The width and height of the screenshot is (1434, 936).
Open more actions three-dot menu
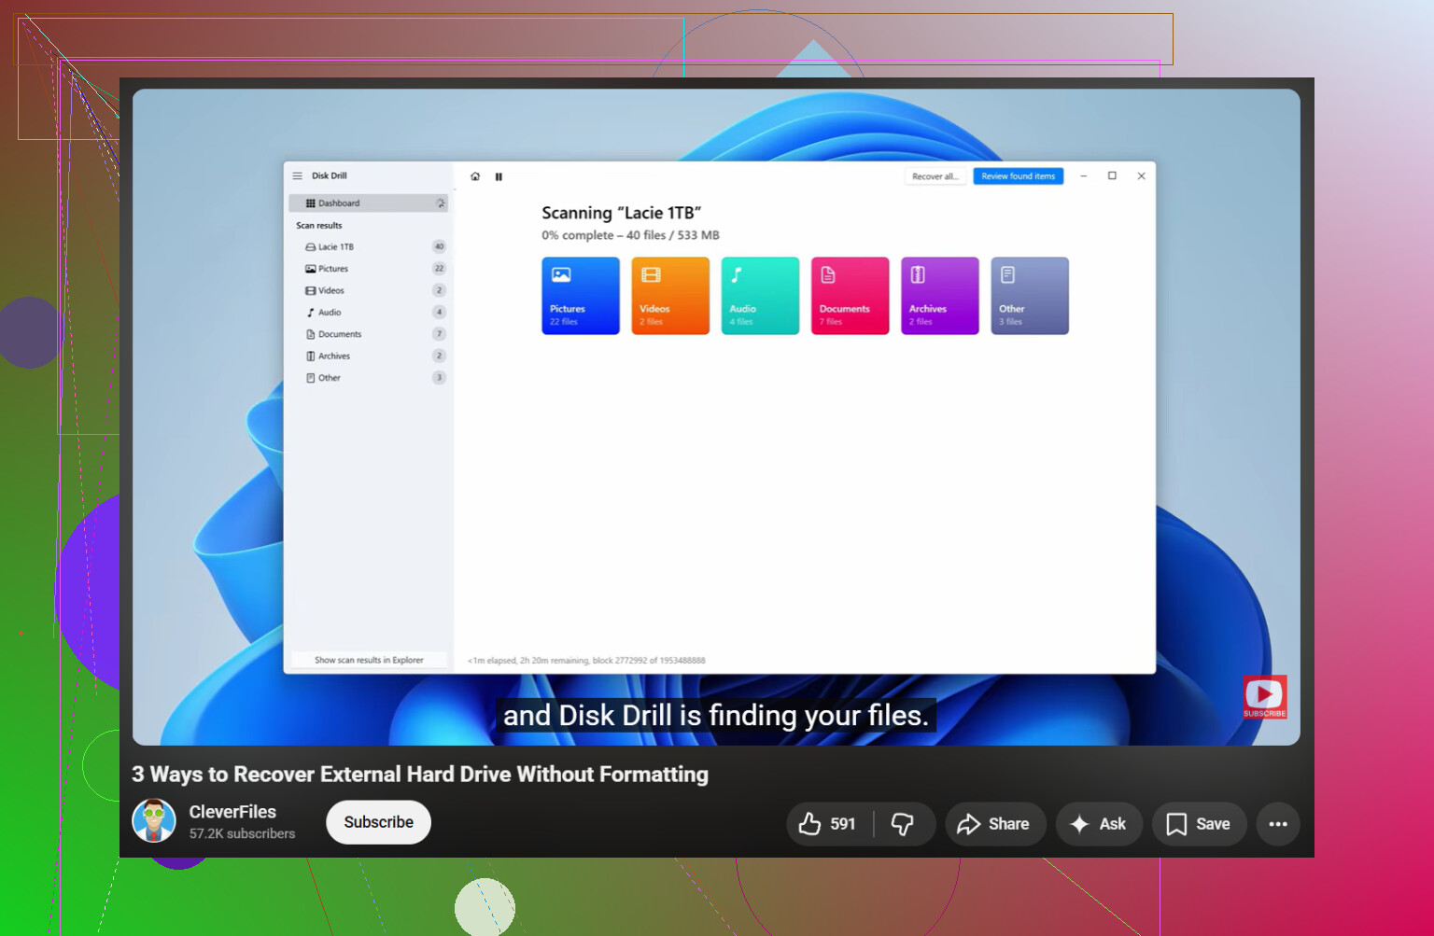pos(1278,824)
